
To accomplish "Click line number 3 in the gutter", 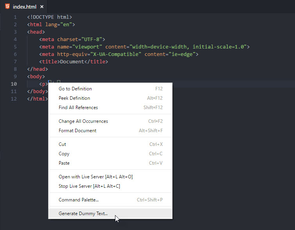I will tap(15, 32).
